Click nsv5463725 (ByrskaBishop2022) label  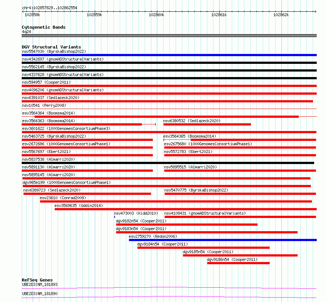[x=54, y=136]
